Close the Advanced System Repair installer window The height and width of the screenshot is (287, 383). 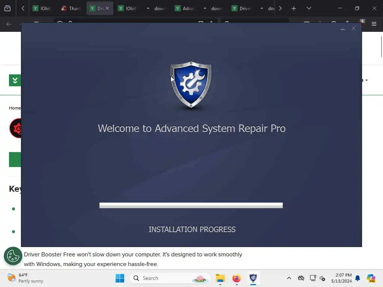(x=354, y=28)
